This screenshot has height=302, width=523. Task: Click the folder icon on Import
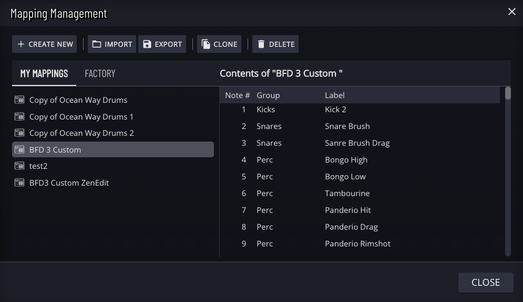(97, 44)
